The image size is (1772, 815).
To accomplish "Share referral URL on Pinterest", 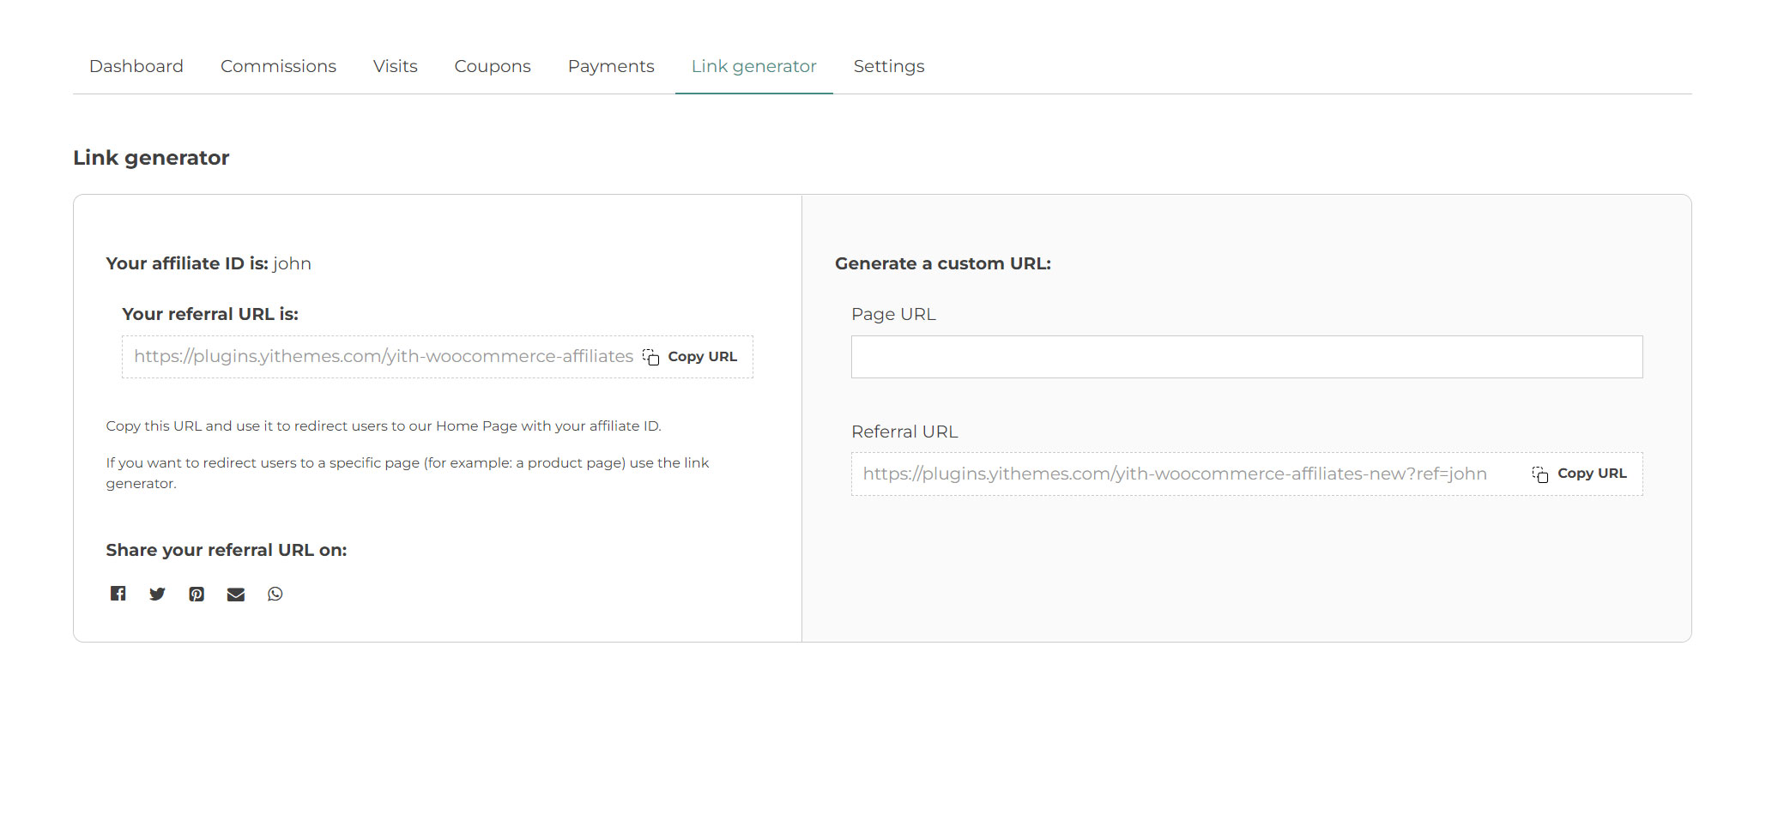I will pyautogui.click(x=197, y=594).
